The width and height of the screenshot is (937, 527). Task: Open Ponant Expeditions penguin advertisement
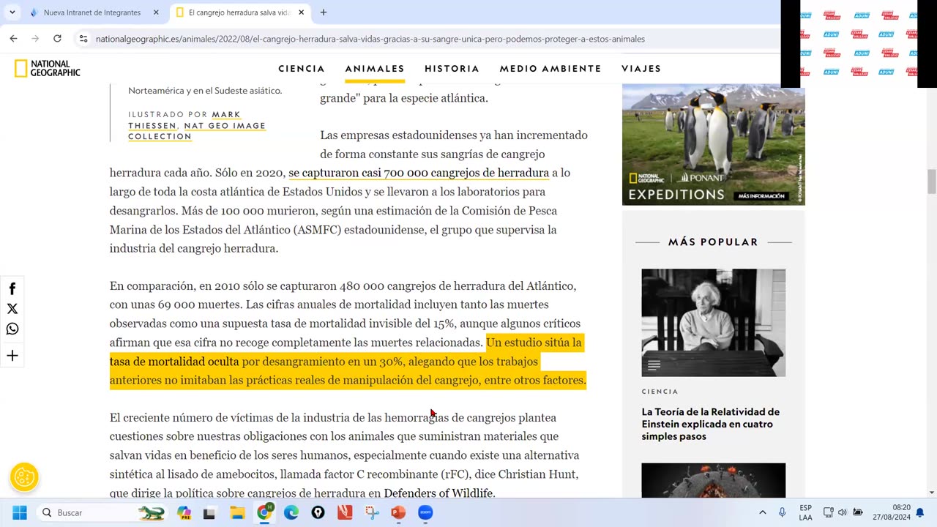[713, 144]
